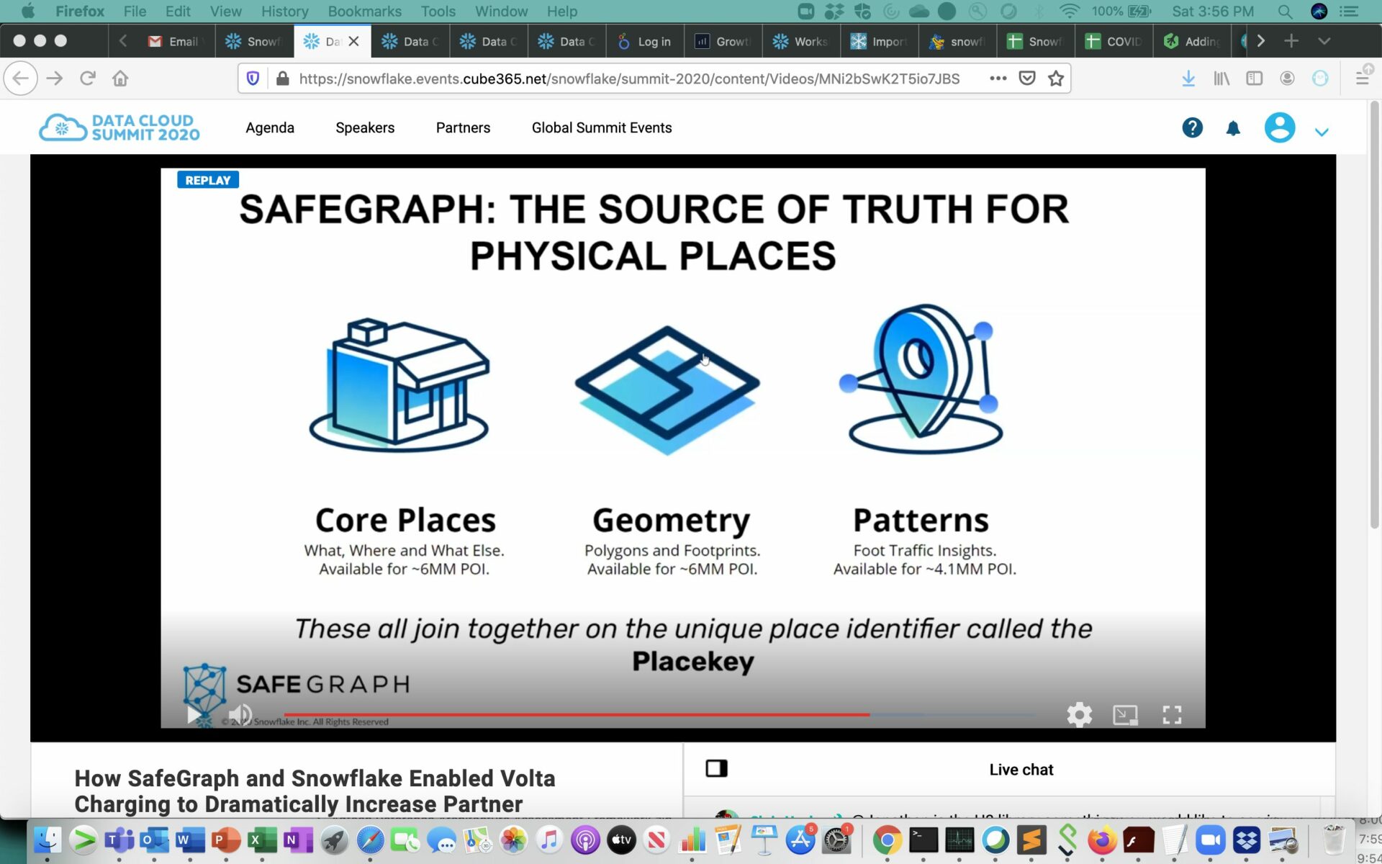
Task: Open the Agenda page
Action: click(x=270, y=127)
